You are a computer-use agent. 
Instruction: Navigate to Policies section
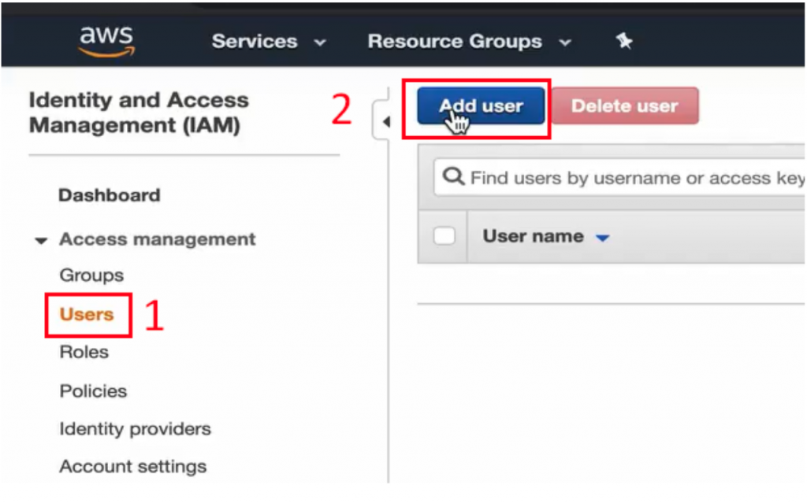pos(93,390)
